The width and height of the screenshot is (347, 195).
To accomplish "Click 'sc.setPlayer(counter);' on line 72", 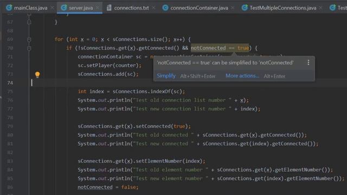I will 110,66.
